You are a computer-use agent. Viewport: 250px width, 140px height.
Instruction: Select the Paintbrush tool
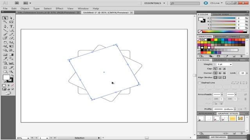click(5, 34)
